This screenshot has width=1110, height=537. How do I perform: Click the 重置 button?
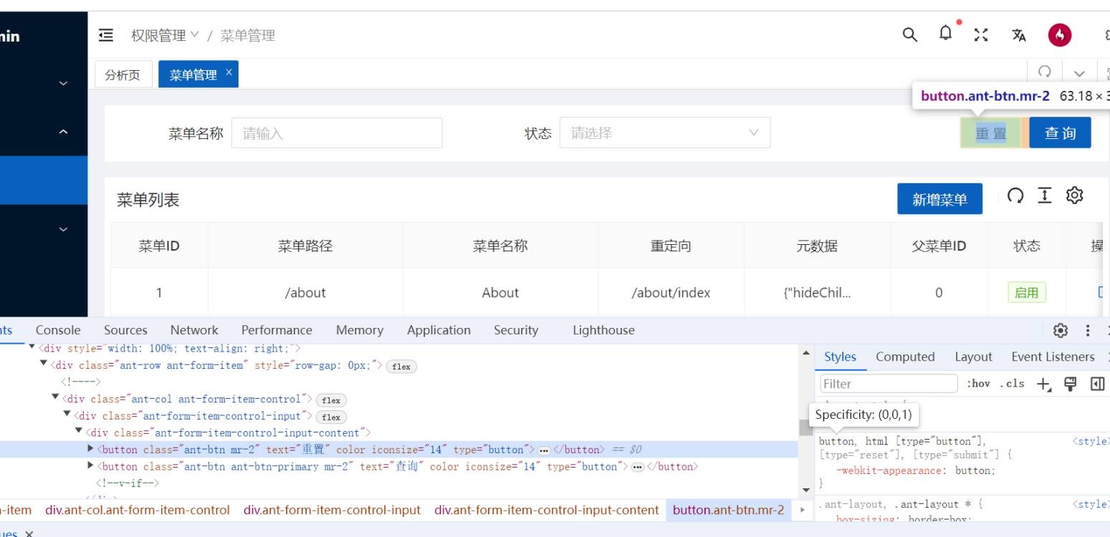pos(991,133)
